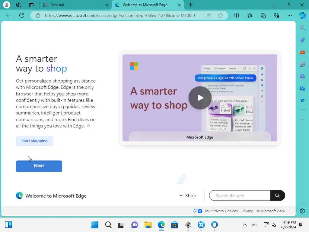Click the Welcome to Microsoft Edge logo

click(x=51, y=196)
